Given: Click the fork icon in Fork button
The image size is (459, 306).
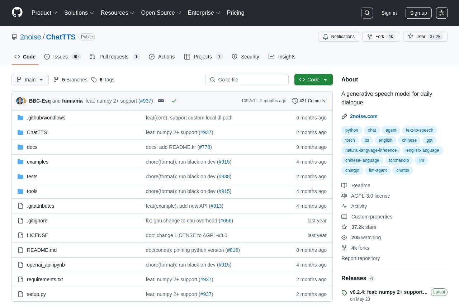Looking at the screenshot, I should pos(370,37).
